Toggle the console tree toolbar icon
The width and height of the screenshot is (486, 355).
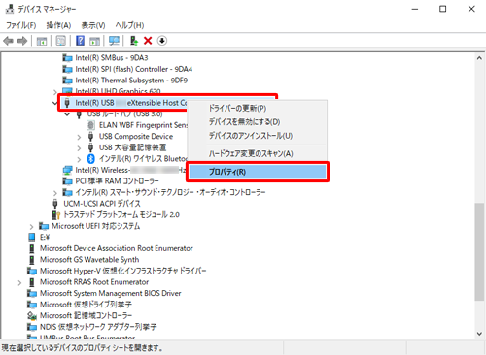coord(42,41)
